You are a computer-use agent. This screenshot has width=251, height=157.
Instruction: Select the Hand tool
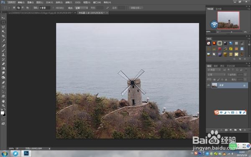3,101
